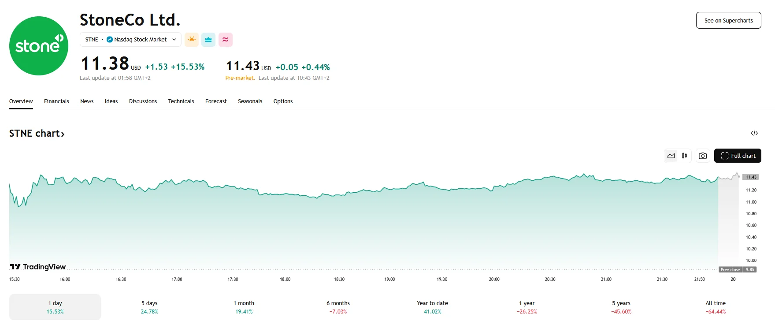775x332 pixels.
Task: Open the embed code icon
Action: click(755, 133)
